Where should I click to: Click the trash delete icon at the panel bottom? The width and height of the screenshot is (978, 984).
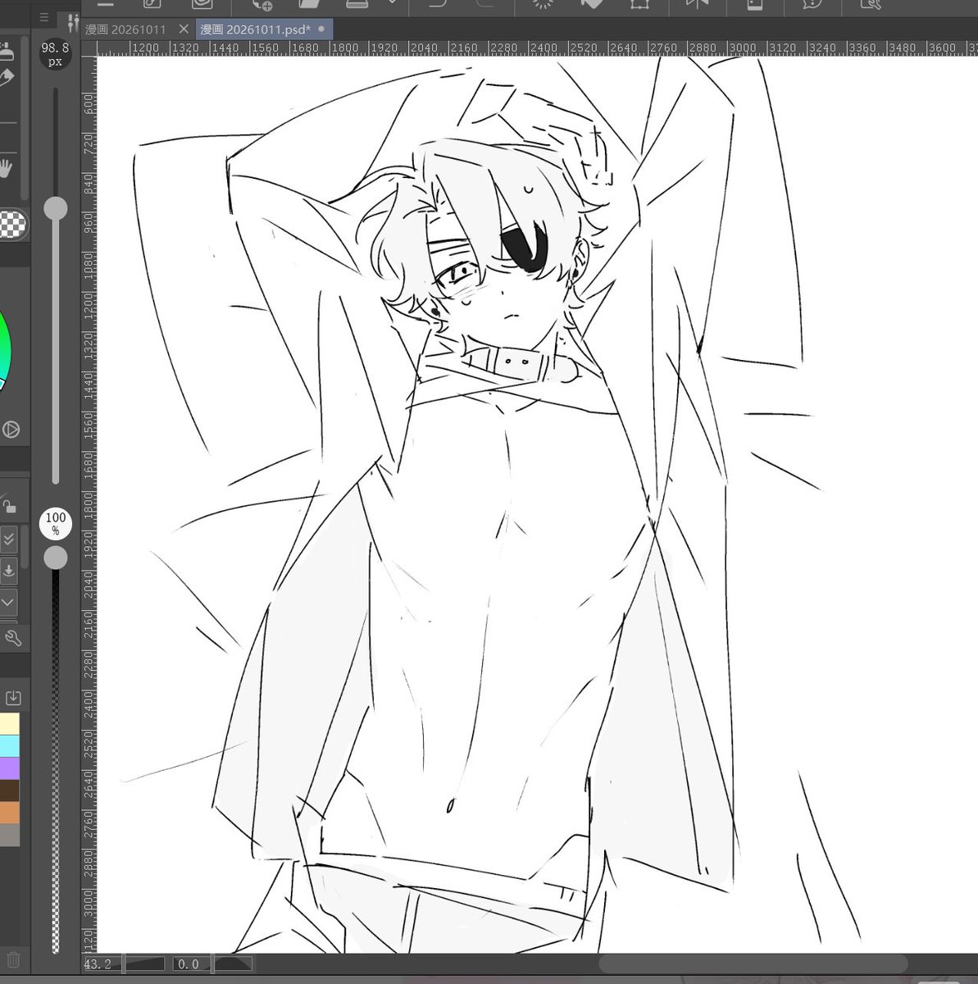(x=13, y=959)
